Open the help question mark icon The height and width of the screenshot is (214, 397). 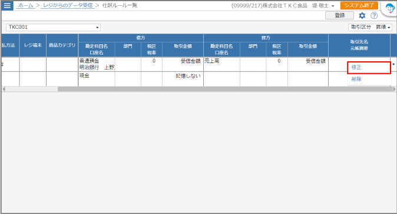[x=374, y=16]
